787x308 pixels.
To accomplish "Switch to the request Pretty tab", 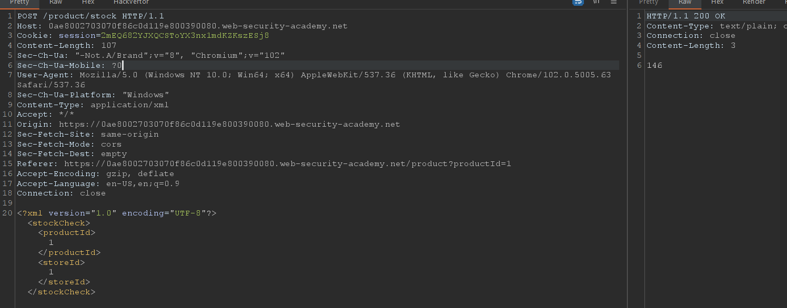I will pos(20,2).
